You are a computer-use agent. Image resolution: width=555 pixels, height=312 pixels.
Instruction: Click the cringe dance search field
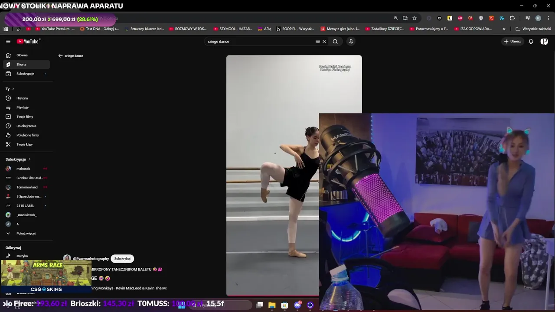coord(260,42)
